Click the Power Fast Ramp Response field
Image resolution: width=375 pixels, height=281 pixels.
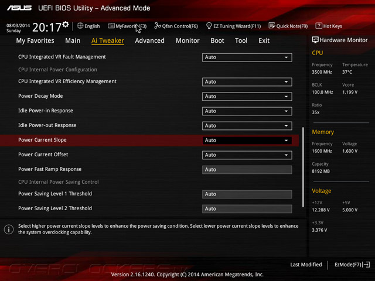pos(247,170)
